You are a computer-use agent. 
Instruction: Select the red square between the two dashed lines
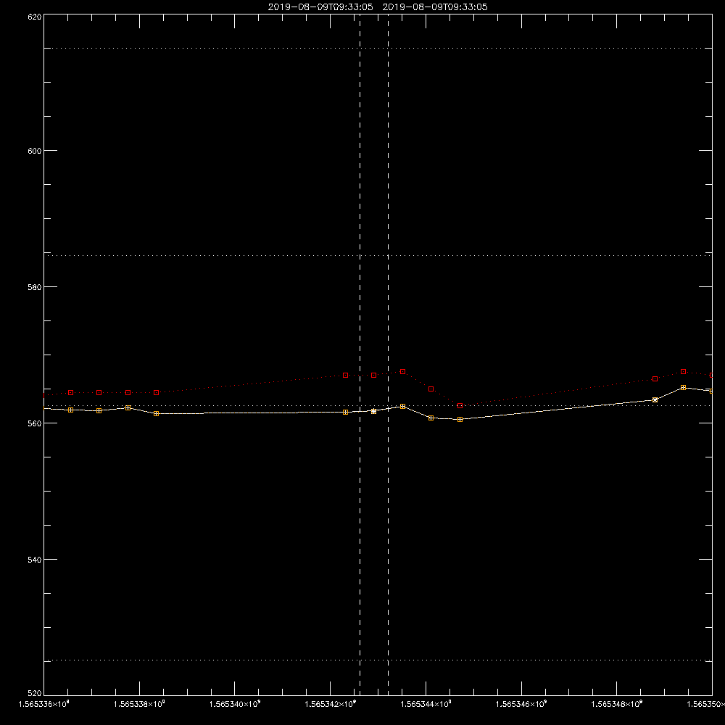(373, 375)
